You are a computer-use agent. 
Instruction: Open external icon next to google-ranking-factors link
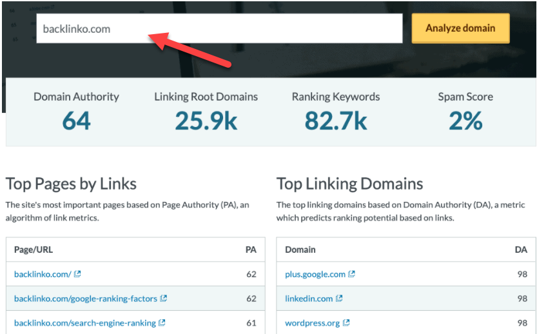164,299
